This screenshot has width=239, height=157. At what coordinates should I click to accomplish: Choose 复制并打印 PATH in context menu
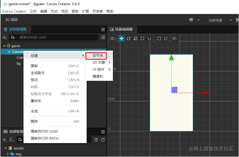point(55,138)
